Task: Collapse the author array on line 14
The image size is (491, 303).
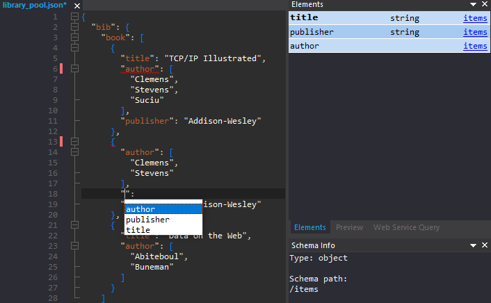Action: [x=74, y=152]
